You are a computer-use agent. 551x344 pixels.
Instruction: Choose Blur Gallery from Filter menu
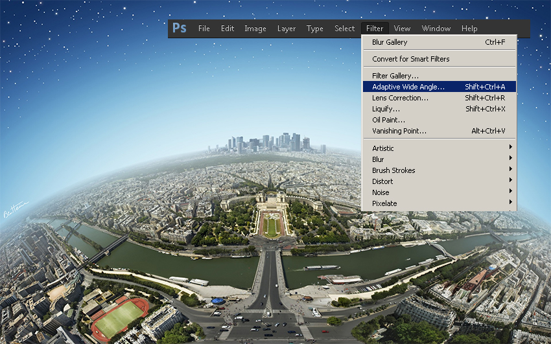[x=440, y=42]
